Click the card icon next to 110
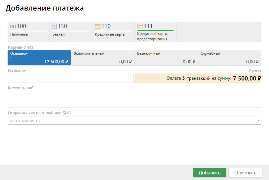This screenshot has width=269, height=180. click(97, 26)
